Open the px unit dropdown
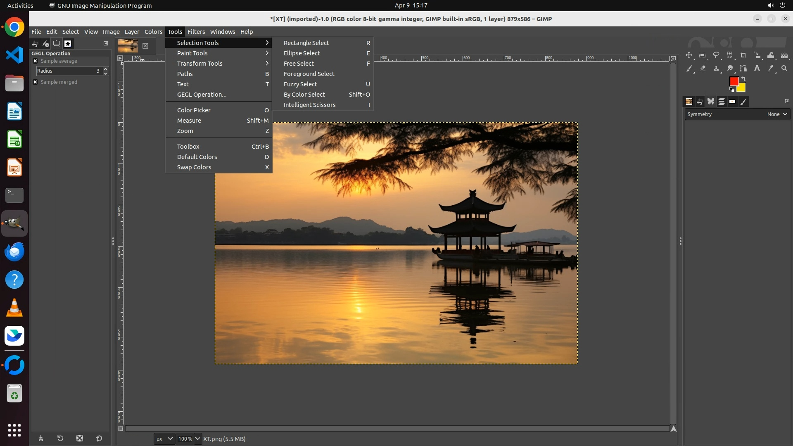 (164, 439)
